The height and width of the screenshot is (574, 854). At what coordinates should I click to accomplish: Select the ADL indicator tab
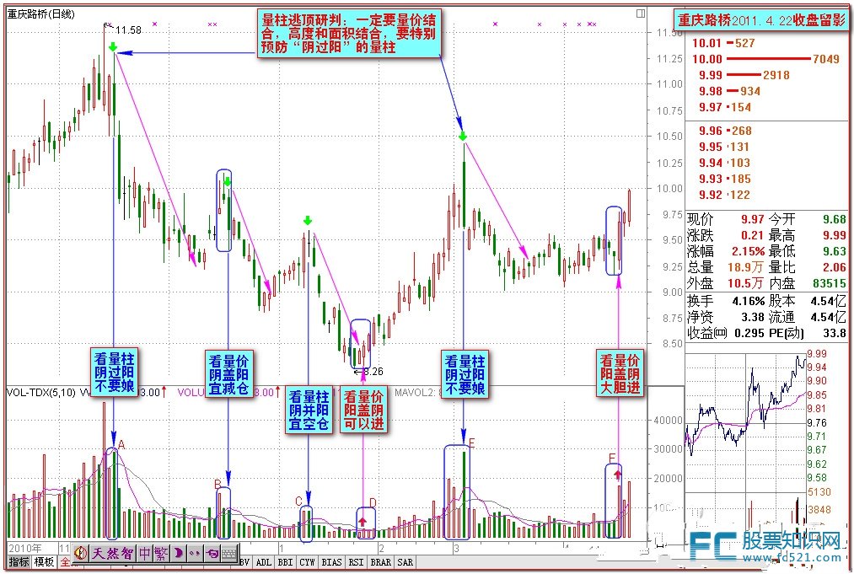(x=264, y=562)
